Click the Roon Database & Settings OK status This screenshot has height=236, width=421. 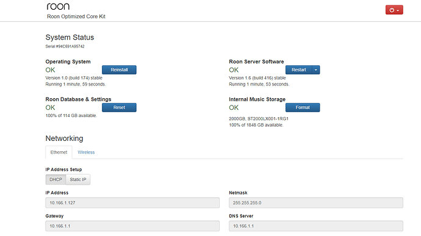(50, 108)
